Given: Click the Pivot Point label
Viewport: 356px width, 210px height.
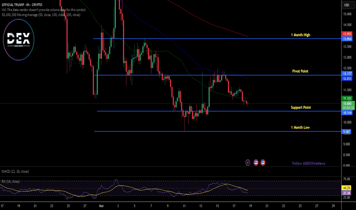Looking at the screenshot, I should (300, 71).
